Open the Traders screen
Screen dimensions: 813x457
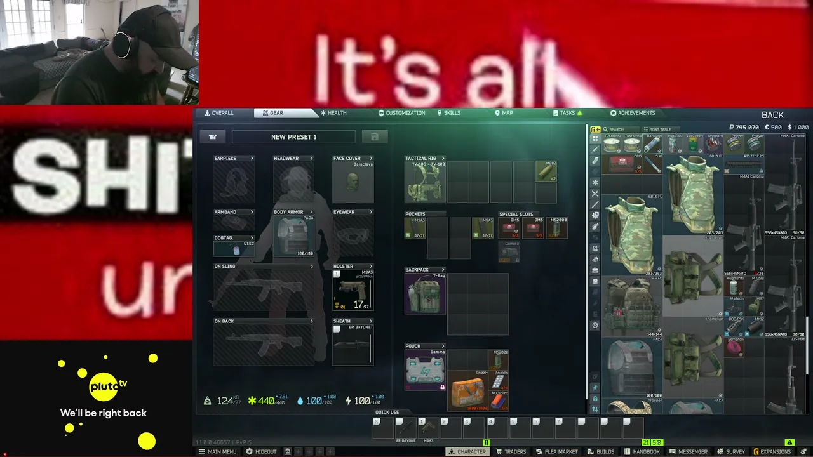(x=511, y=451)
